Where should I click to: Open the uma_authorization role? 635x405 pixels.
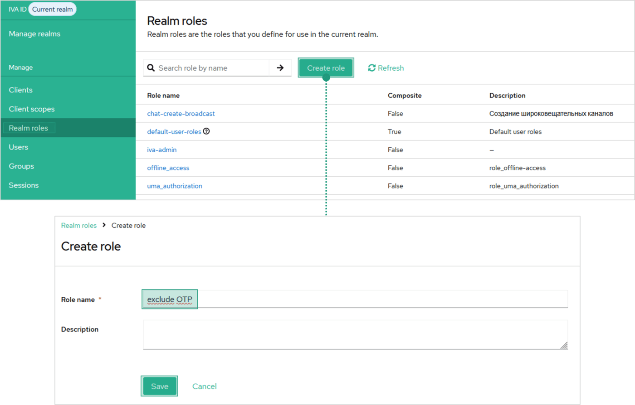[175, 186]
